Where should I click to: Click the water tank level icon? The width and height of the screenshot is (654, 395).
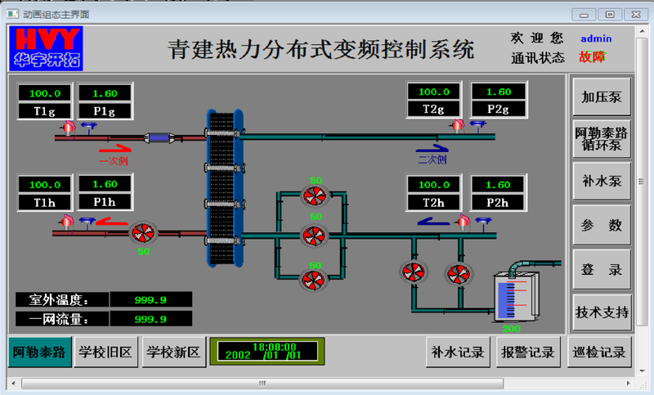coord(517,298)
